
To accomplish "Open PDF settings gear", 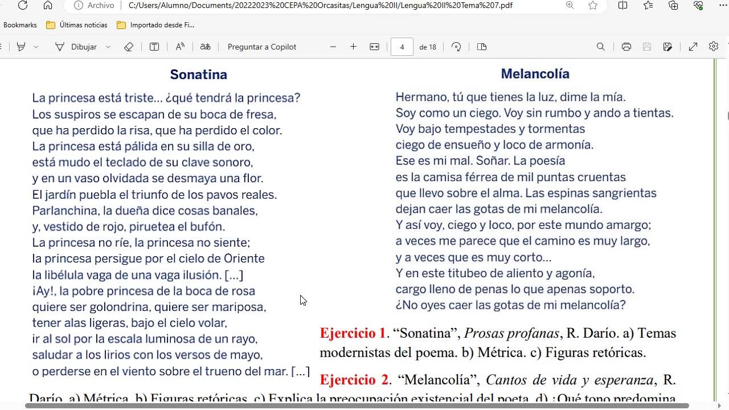I will pyautogui.click(x=714, y=47).
